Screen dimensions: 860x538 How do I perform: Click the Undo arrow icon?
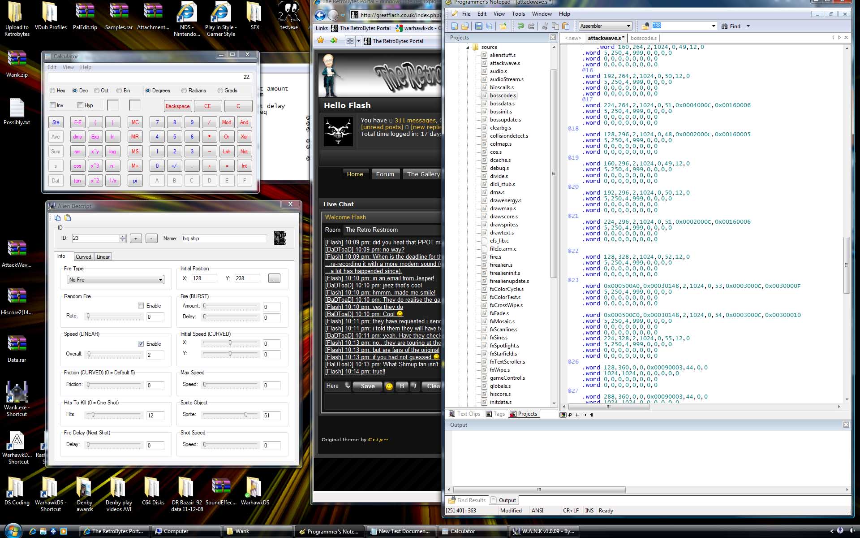[x=521, y=26]
